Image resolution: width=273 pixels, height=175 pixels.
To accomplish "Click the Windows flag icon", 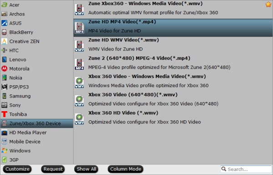I will point(4,150).
